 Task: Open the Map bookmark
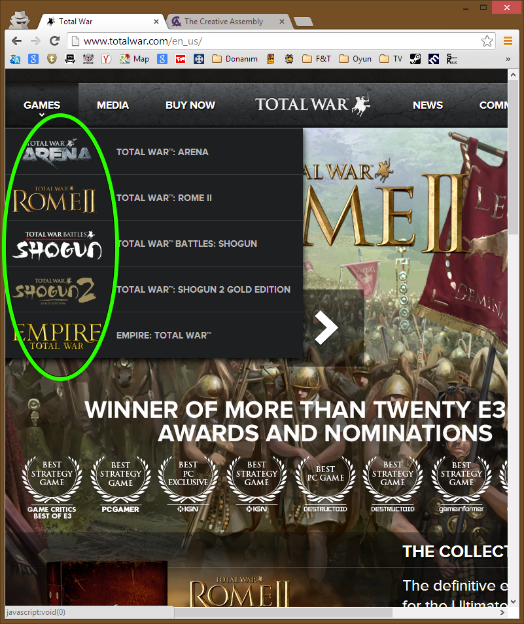135,60
